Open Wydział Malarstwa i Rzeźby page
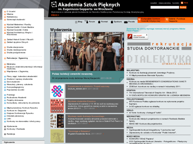Screen dimensions: 193x144 pos(19,25)
